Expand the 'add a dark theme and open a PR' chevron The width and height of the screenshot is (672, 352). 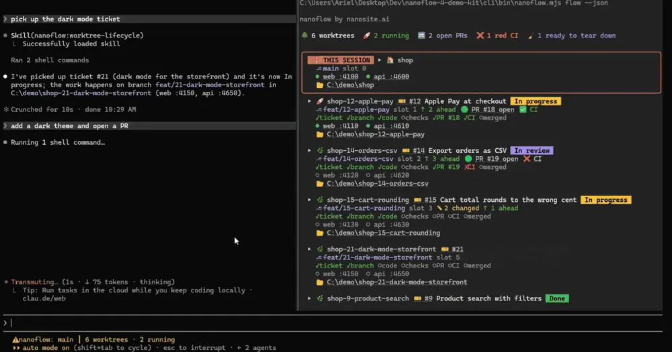pyautogui.click(x=5, y=126)
